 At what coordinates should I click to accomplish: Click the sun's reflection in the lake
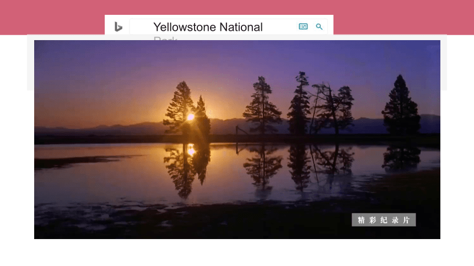tap(191, 151)
